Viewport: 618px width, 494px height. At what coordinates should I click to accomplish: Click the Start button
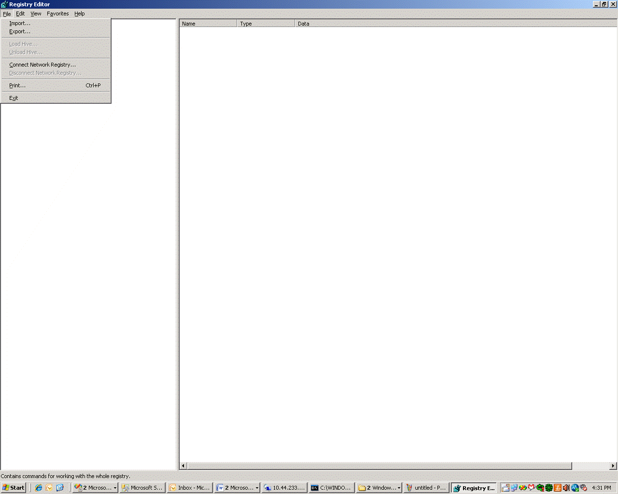pyautogui.click(x=14, y=488)
